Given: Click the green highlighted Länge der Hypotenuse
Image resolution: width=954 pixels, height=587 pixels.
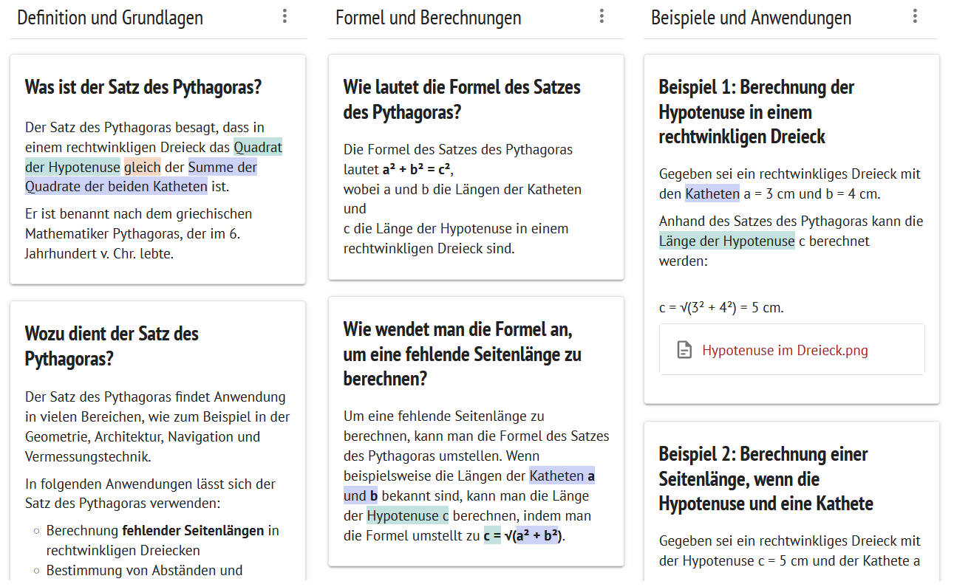Looking at the screenshot, I should (727, 241).
